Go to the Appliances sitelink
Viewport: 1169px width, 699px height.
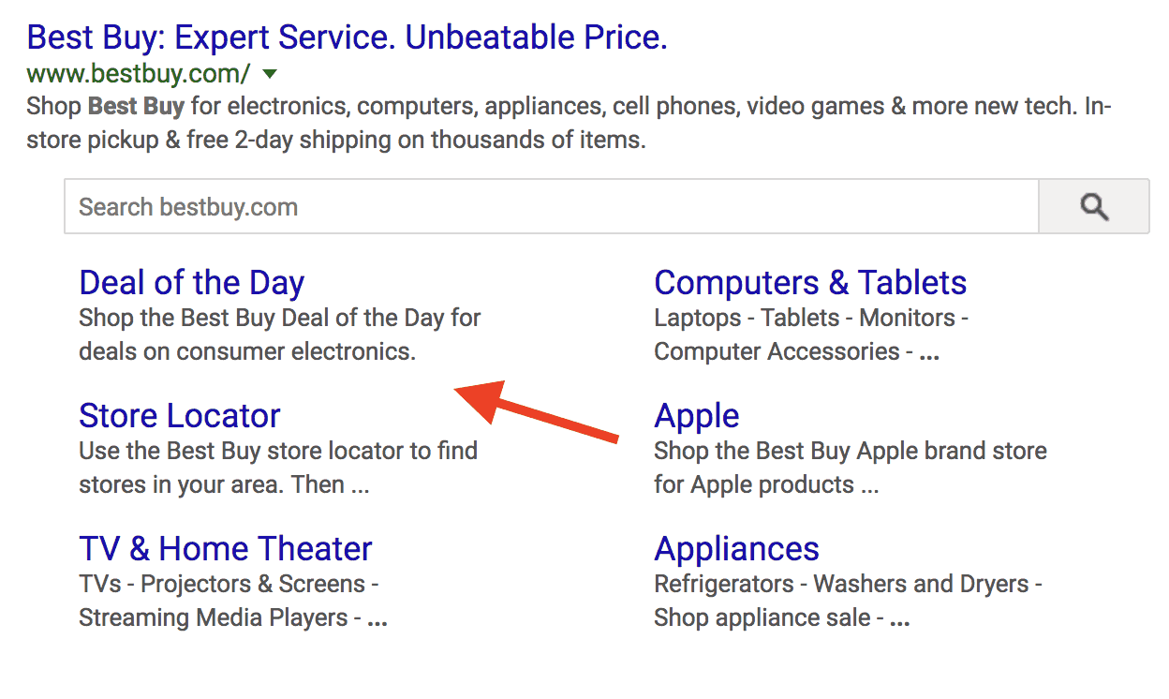(x=736, y=549)
